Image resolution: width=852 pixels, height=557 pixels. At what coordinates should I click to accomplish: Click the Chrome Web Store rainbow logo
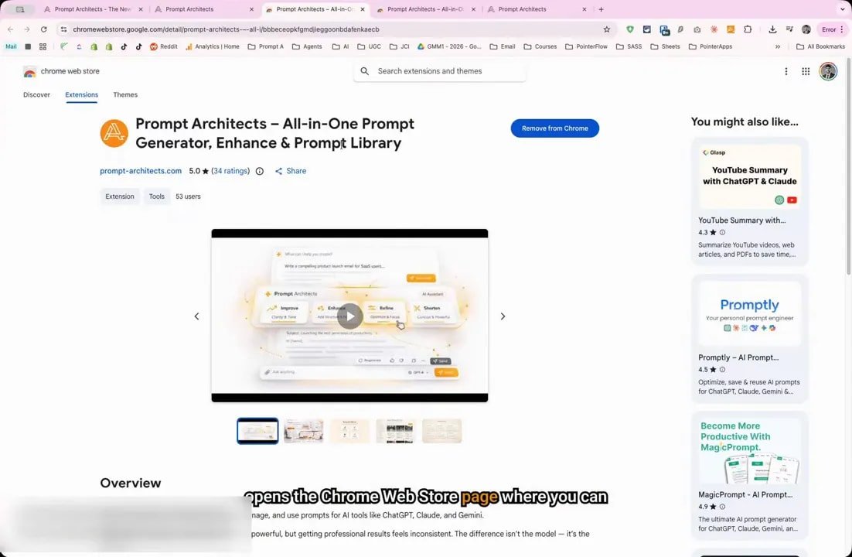[x=30, y=71]
